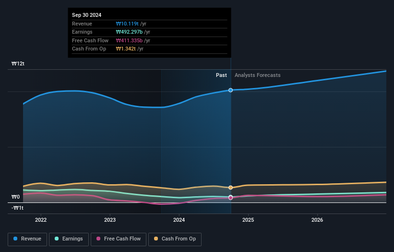Toggle the Earnings legend button

[69, 239]
